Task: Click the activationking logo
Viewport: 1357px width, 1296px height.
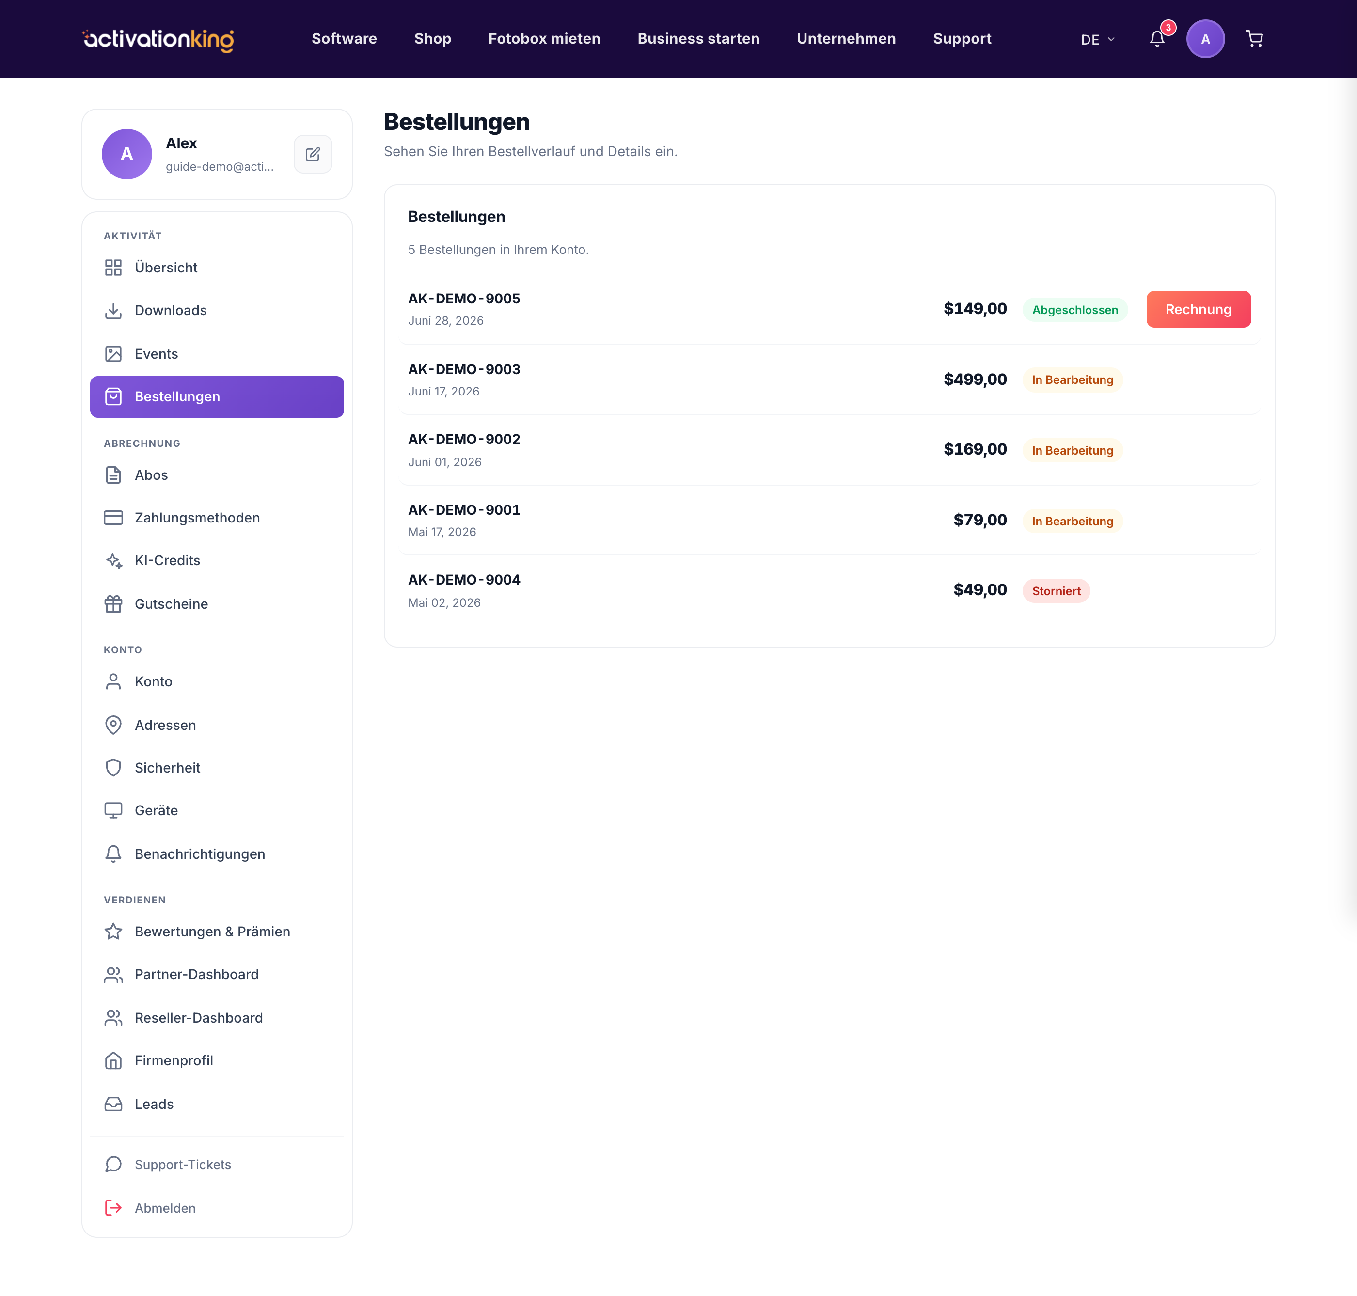Action: (x=158, y=39)
